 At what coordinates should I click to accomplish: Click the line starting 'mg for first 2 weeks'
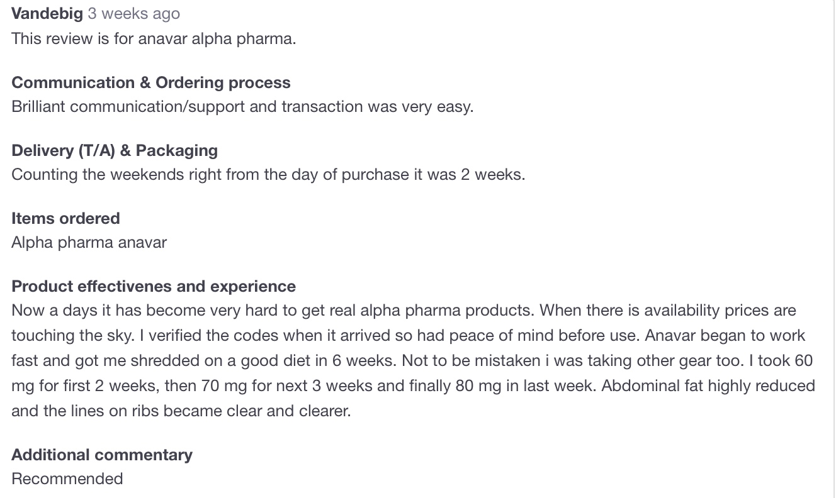[x=413, y=386]
